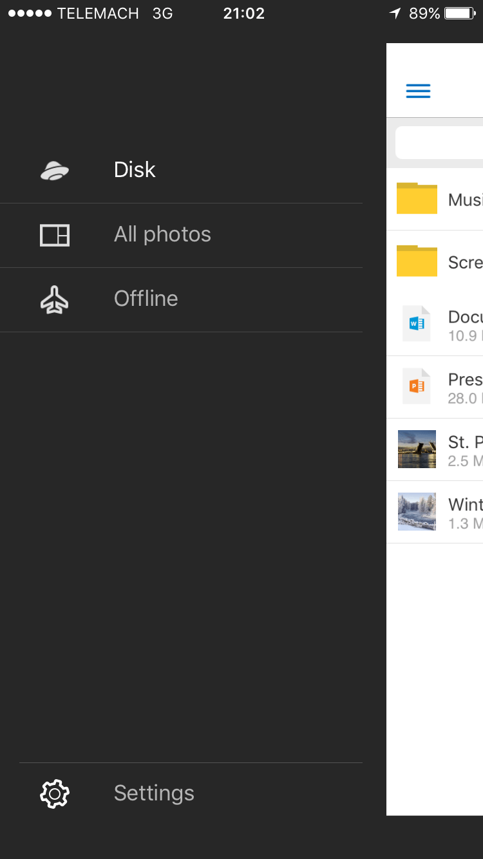
Task: Select All photos in side menu
Action: click(x=181, y=235)
